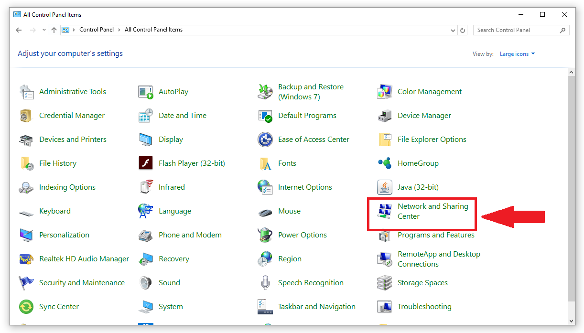
Task: Click the Default Programs icon
Action: (x=265, y=116)
